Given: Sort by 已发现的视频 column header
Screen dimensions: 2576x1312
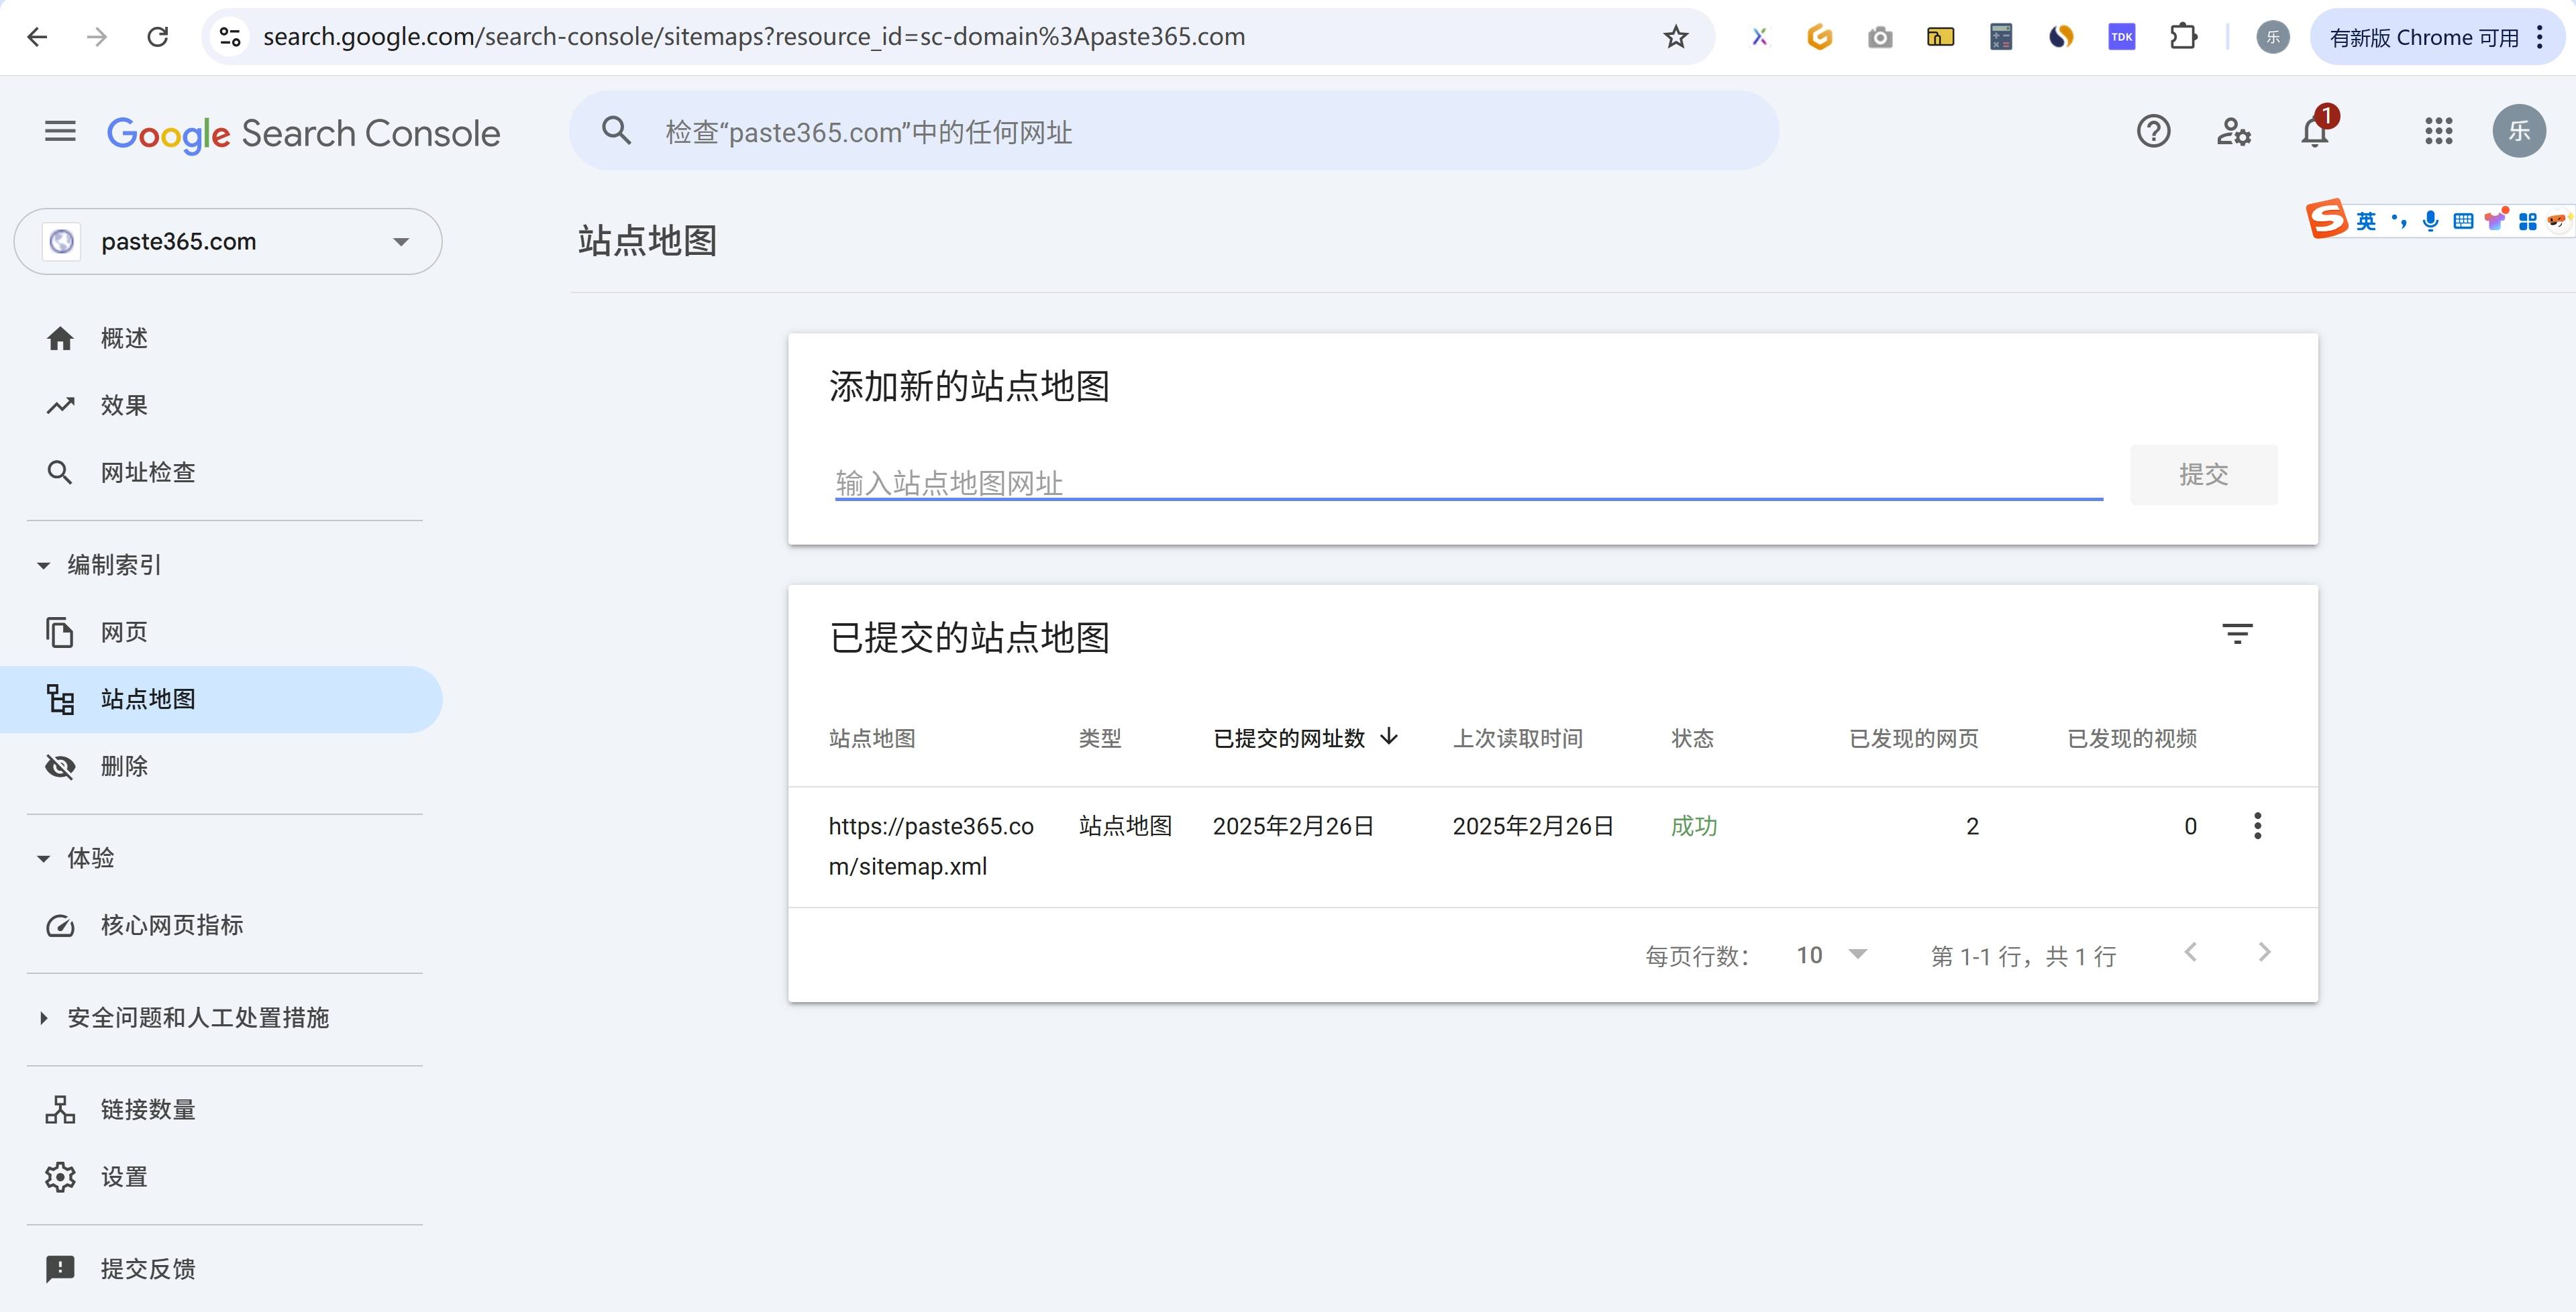Looking at the screenshot, I should 2132,738.
